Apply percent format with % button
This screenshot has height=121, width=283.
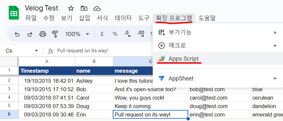tap(115, 34)
